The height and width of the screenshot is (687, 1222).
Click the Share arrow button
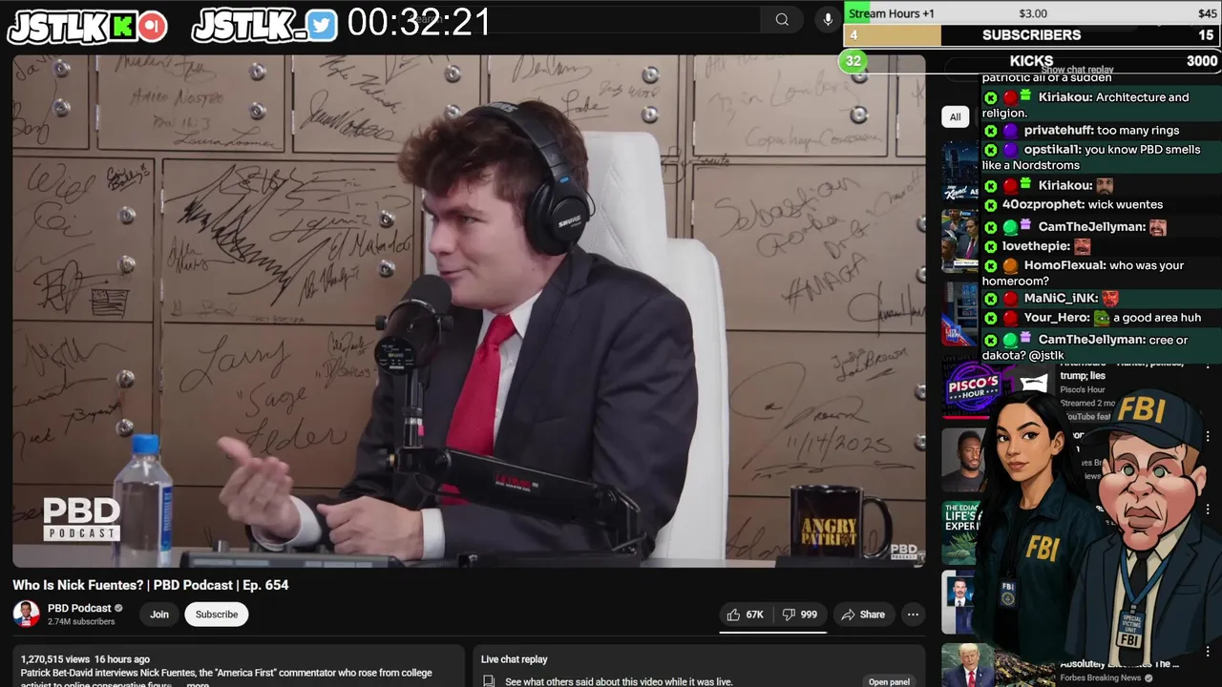863,614
